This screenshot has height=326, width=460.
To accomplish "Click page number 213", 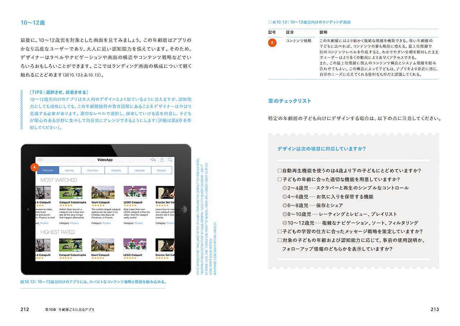I will pos(434,309).
